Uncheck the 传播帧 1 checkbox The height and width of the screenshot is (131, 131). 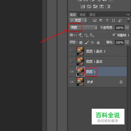[114, 35]
